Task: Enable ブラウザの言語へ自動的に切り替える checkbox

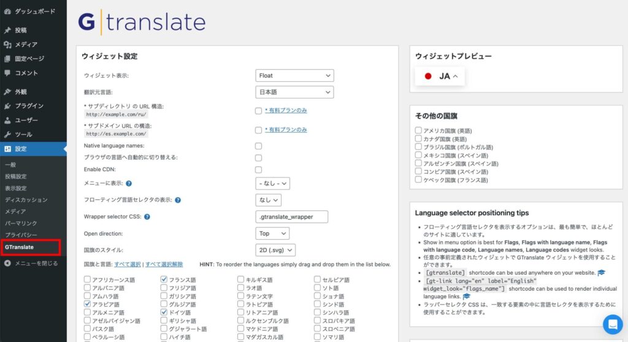Action: click(258, 158)
